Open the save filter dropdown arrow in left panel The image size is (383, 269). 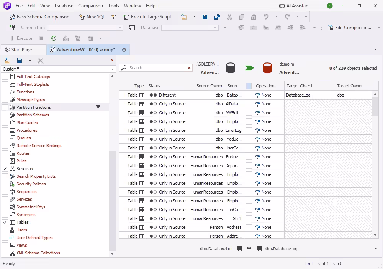tap(30, 61)
